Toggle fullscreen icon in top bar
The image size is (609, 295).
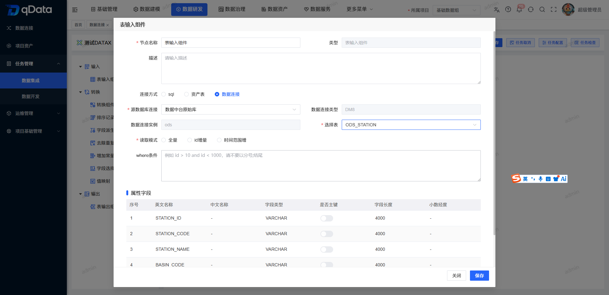[554, 10]
